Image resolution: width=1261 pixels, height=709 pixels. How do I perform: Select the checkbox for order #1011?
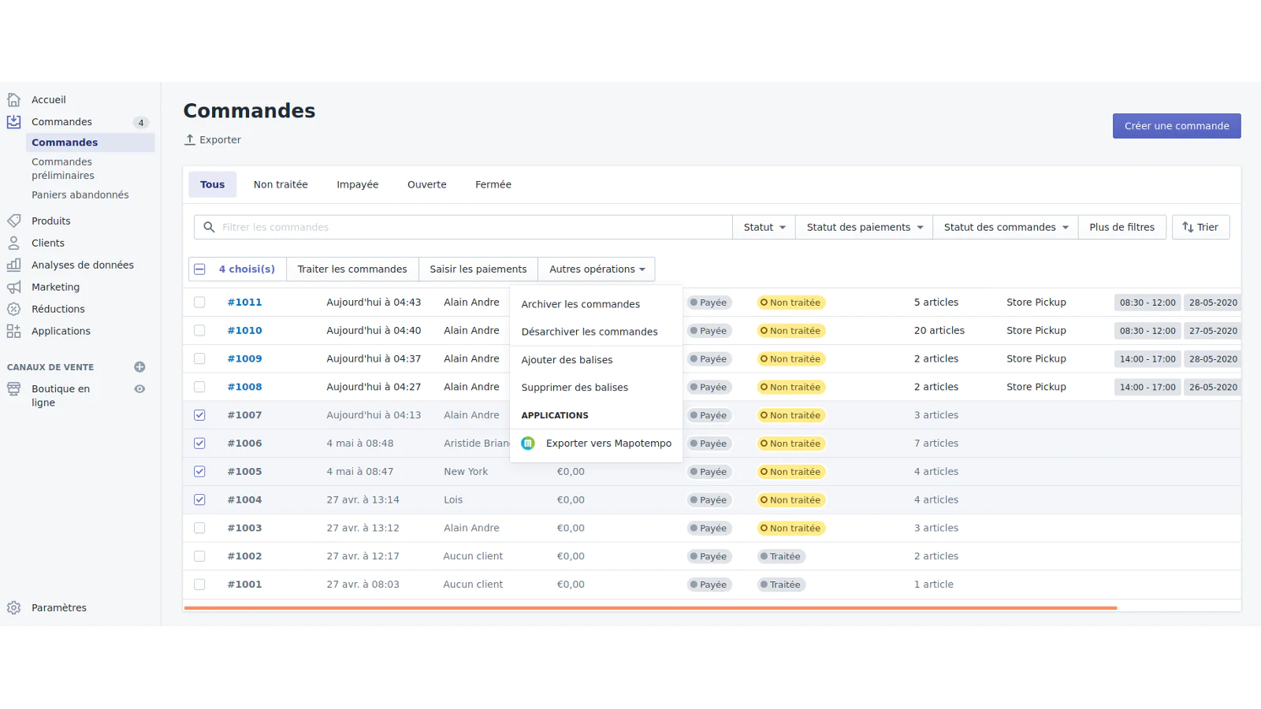pyautogui.click(x=199, y=303)
